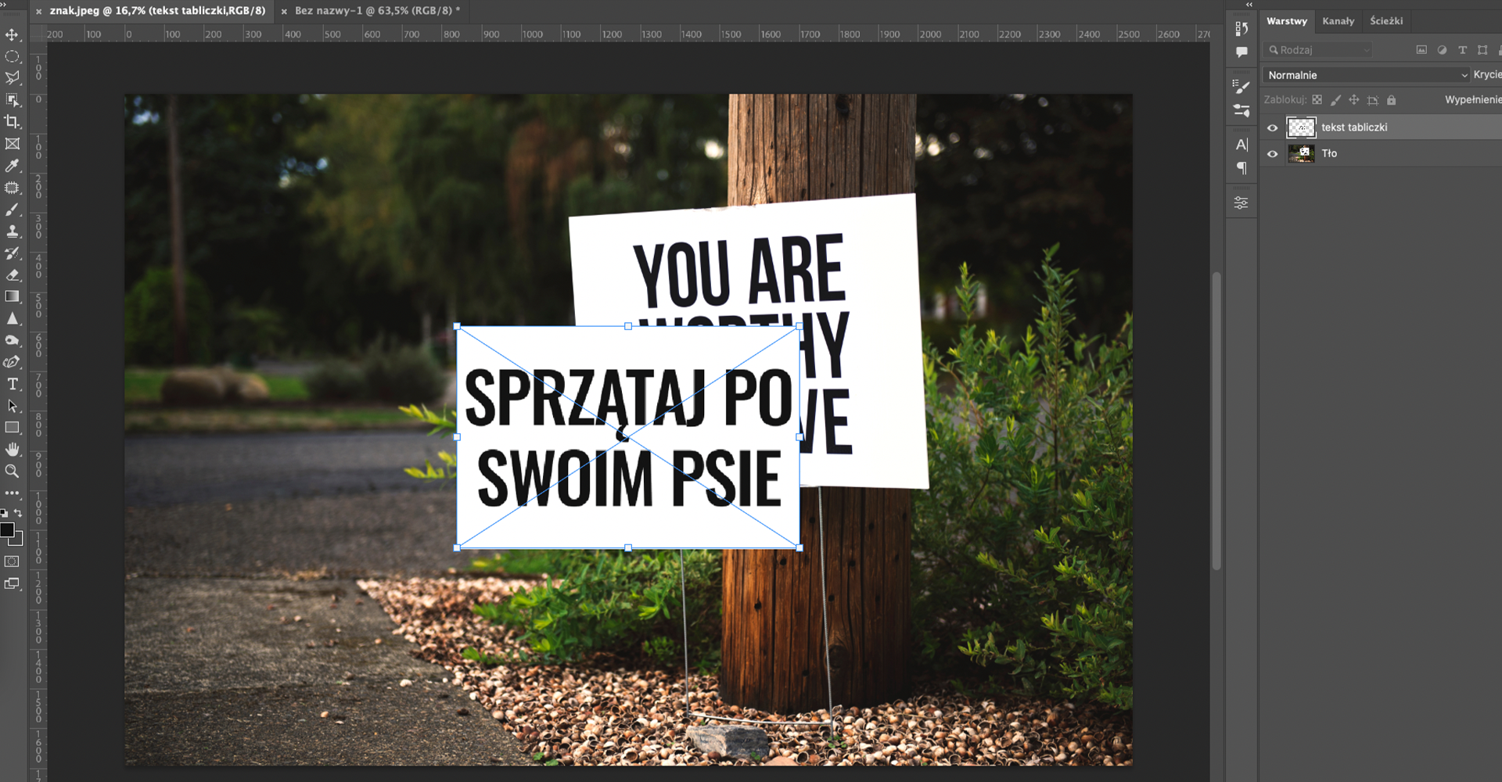Select the Crop tool
Screen dimensions: 1502x782
pyautogui.click(x=13, y=121)
